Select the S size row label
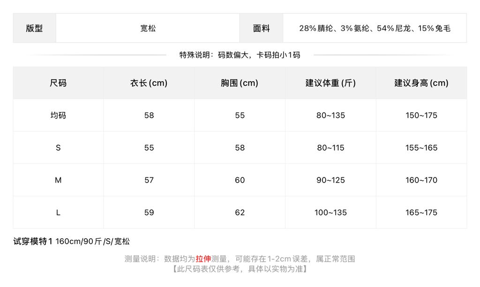This screenshot has width=480, height=287. (58, 148)
